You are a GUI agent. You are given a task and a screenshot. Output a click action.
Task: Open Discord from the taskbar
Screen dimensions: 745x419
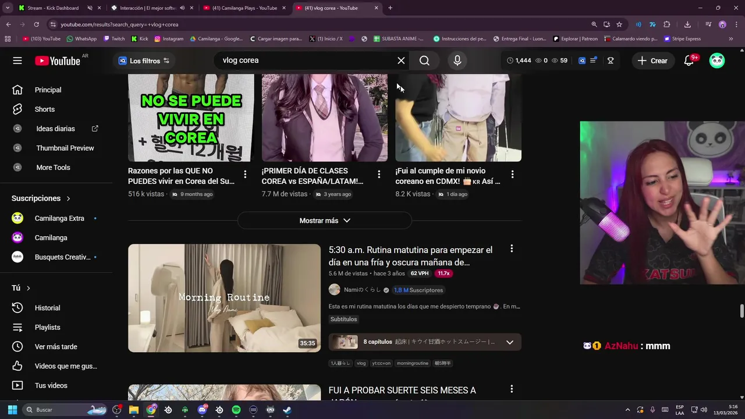pos(202,410)
